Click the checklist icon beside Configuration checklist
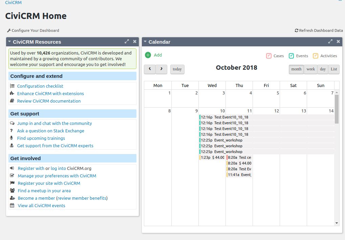The height and width of the screenshot is (240, 345). click(12, 86)
